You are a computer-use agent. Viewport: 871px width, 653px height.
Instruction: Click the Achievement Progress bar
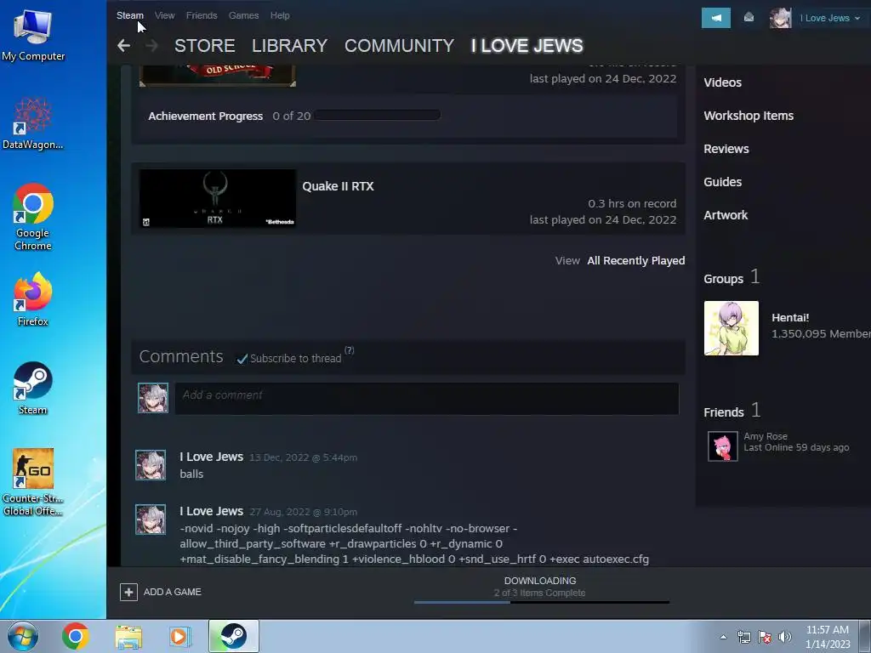pos(377,116)
